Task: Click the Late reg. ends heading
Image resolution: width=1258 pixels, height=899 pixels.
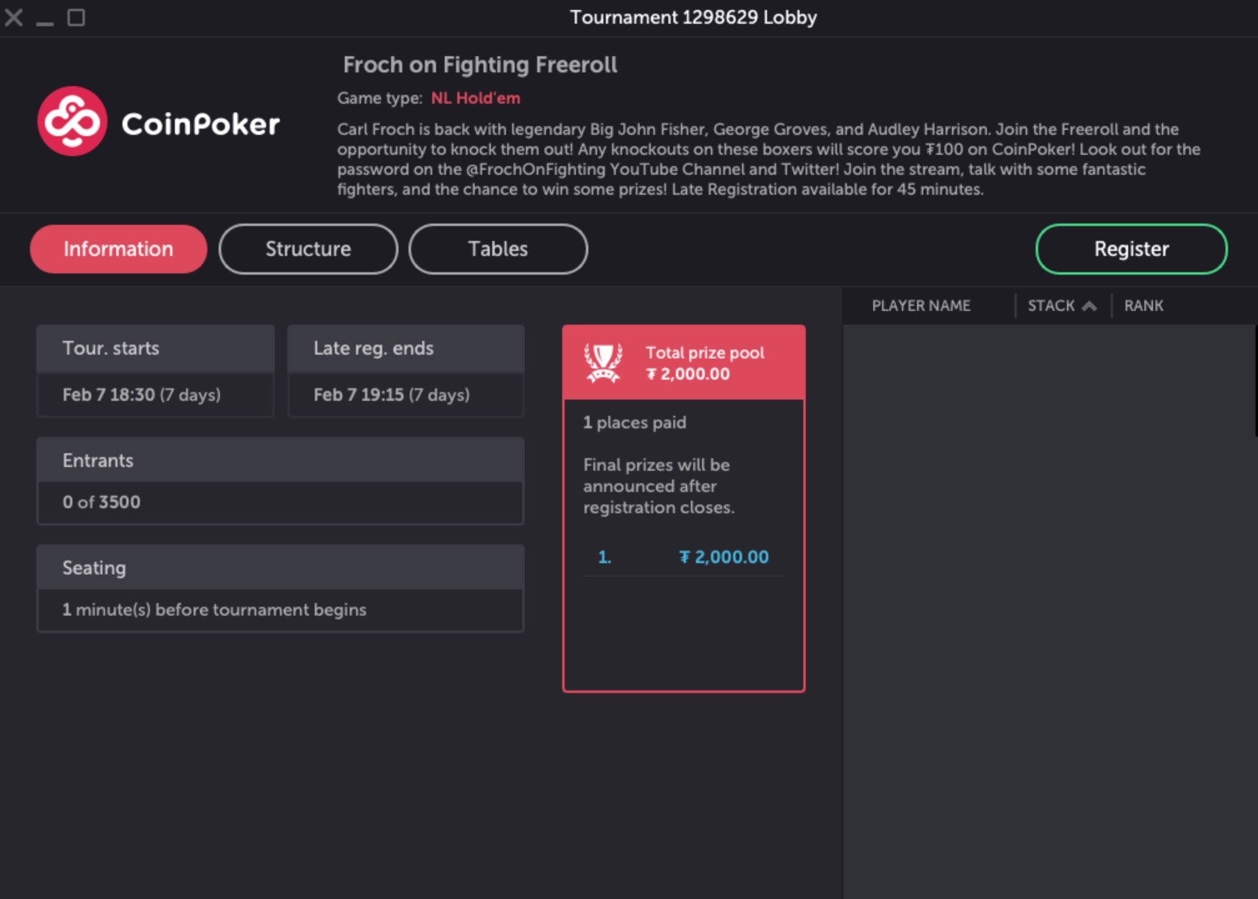Action: 374,348
